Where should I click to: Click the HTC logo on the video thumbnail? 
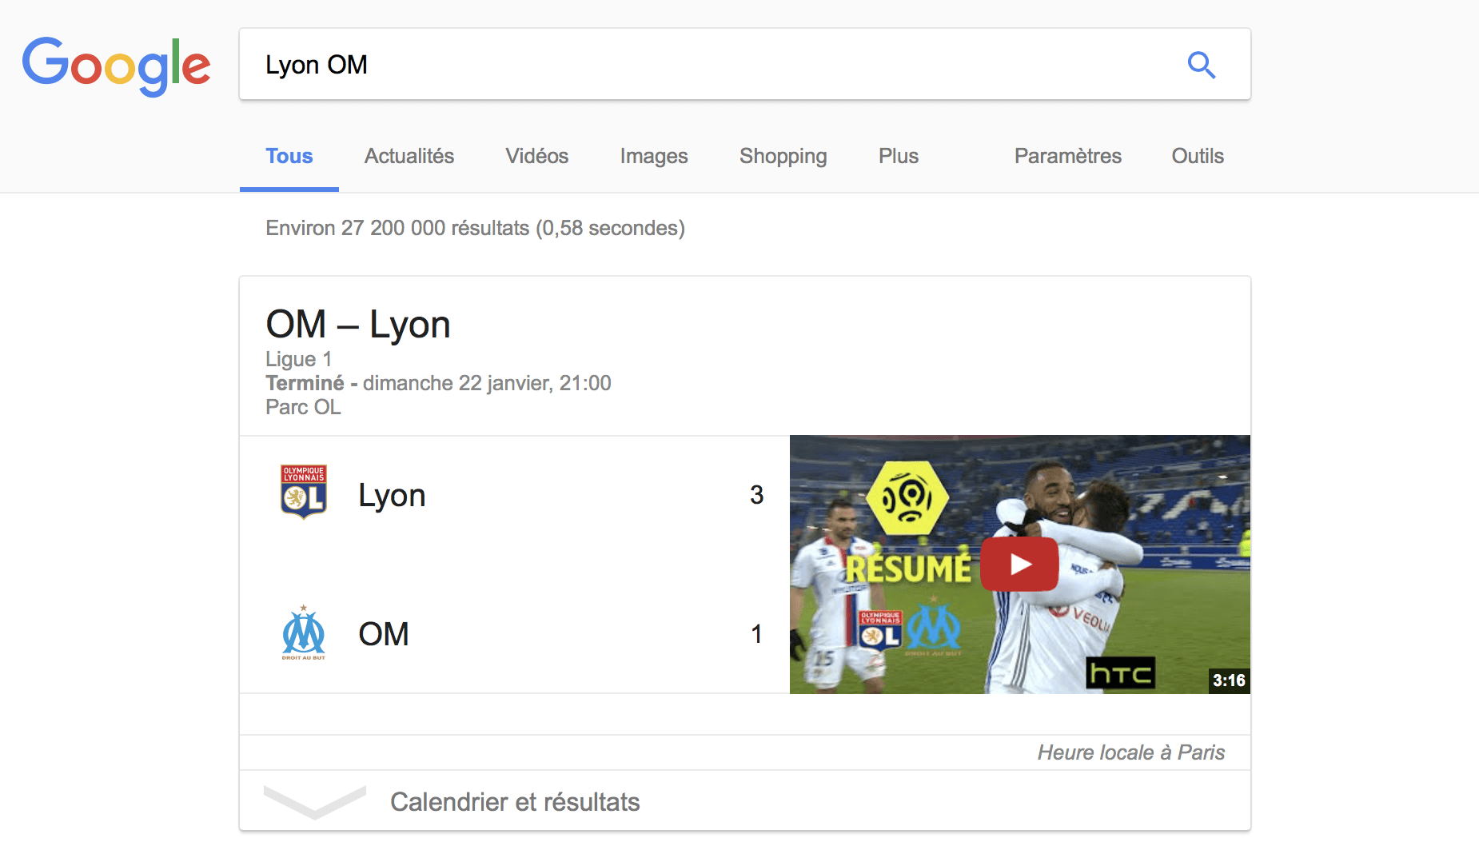coord(1121,674)
